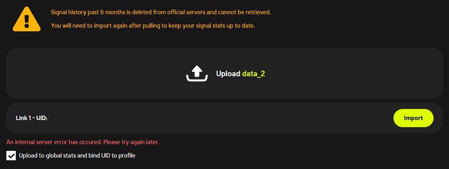Image resolution: width=449 pixels, height=169 pixels.
Task: Click the yellow warning triangle icon
Action: pyautogui.click(x=27, y=19)
